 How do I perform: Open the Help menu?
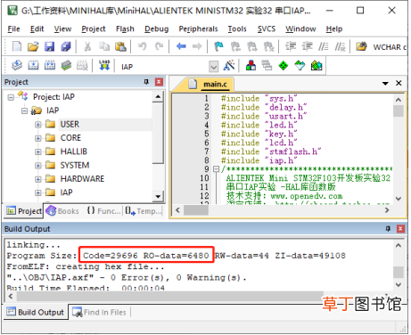334,29
